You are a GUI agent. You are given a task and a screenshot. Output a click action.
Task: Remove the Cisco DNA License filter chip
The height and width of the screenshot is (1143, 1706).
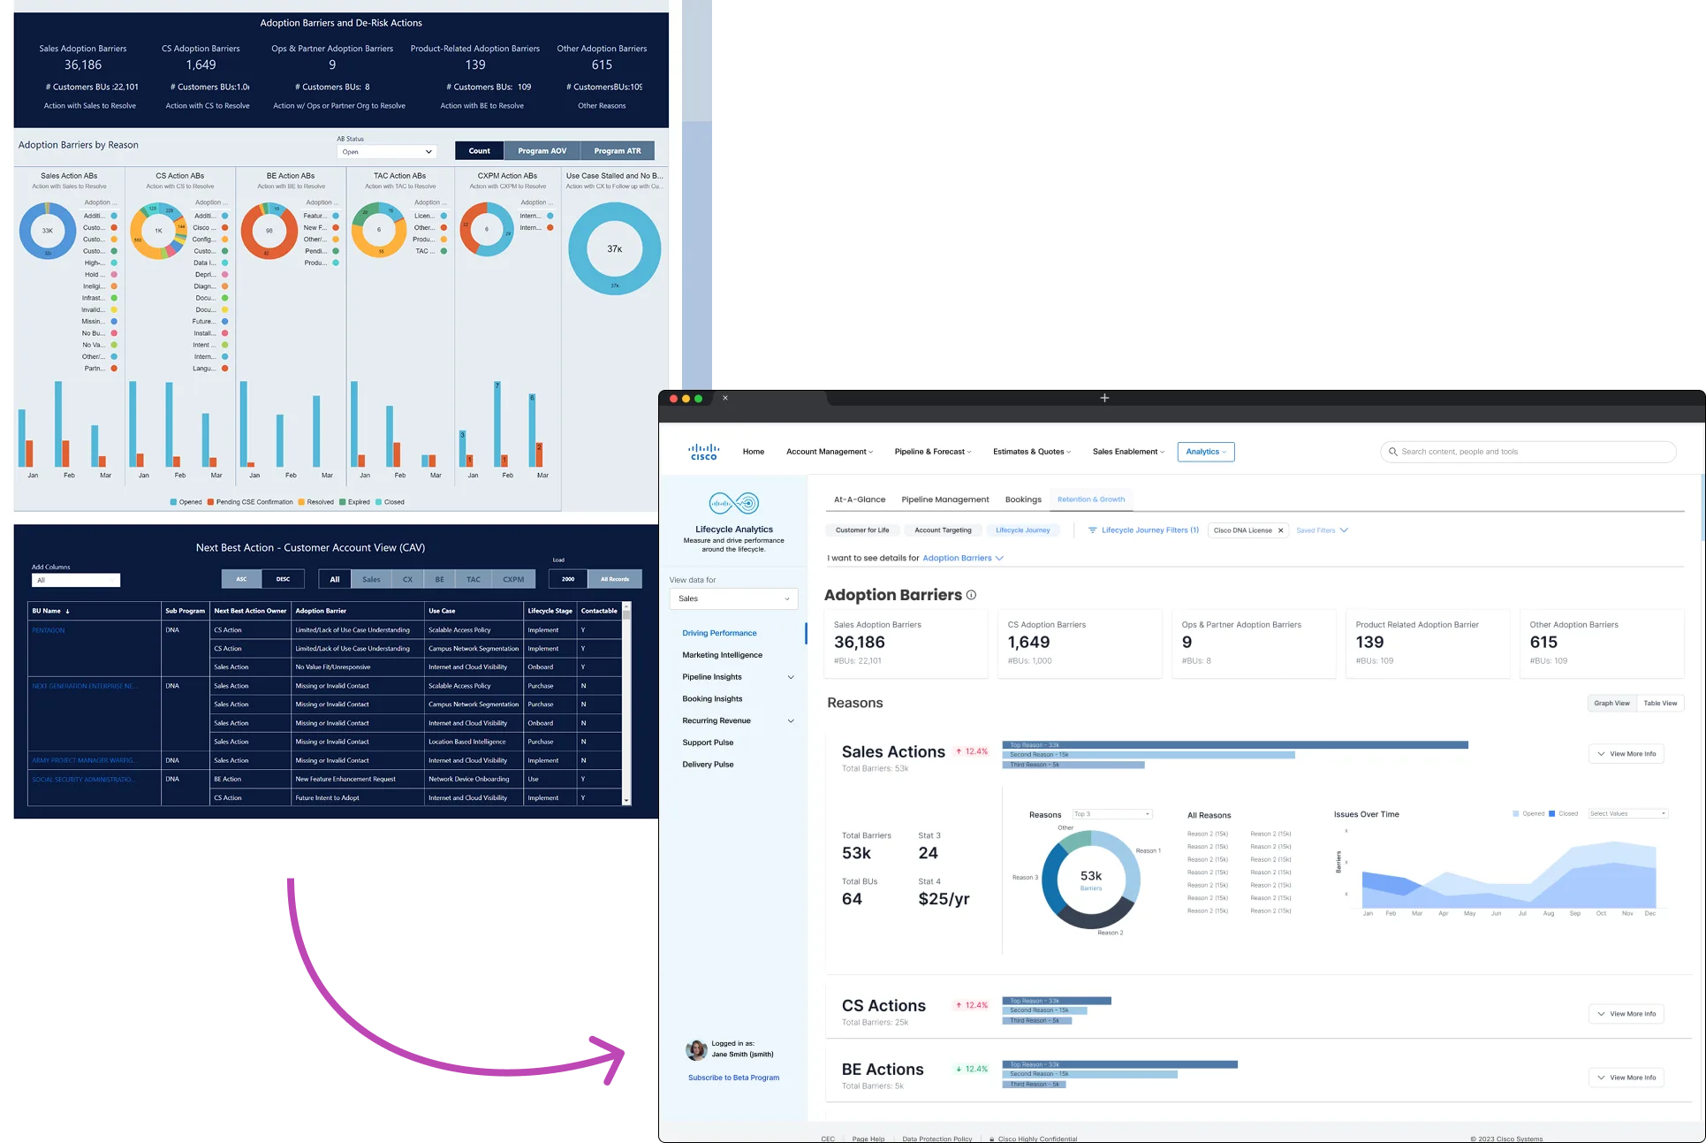tap(1280, 530)
